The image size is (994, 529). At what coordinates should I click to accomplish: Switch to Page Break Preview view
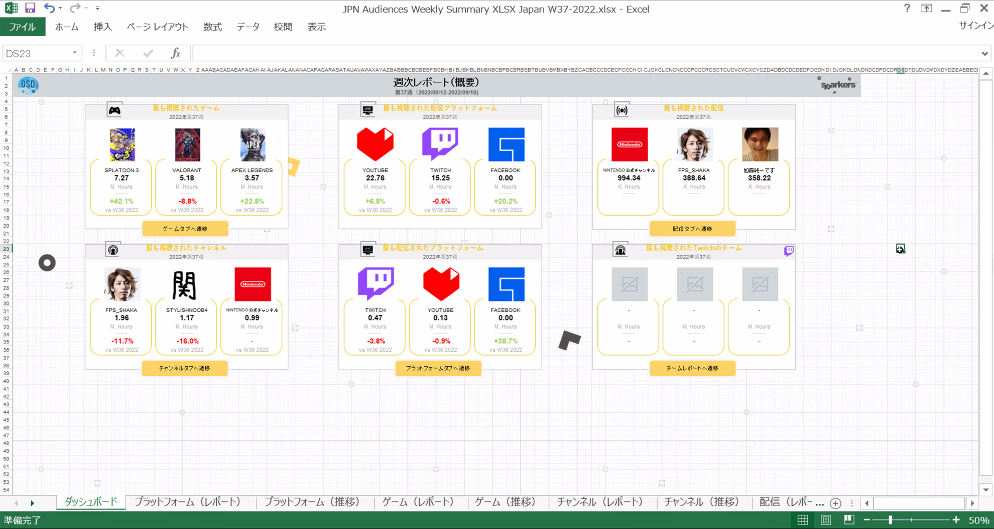click(849, 520)
